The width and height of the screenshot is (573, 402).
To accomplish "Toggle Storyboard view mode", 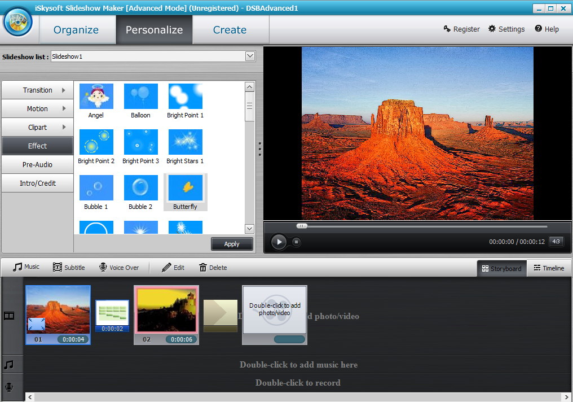I will pyautogui.click(x=501, y=268).
